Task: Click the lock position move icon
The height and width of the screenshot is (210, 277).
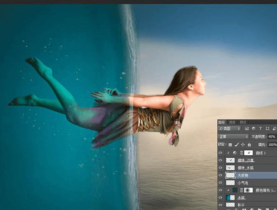Action: pyautogui.click(x=243, y=144)
